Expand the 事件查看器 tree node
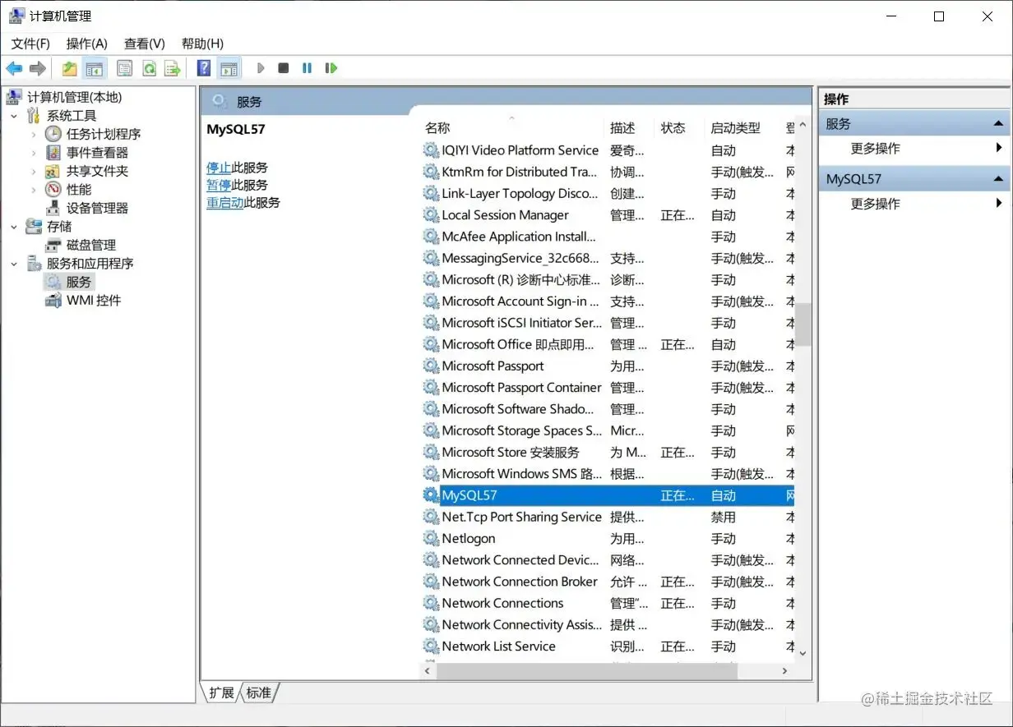This screenshot has width=1013, height=727. tap(34, 153)
